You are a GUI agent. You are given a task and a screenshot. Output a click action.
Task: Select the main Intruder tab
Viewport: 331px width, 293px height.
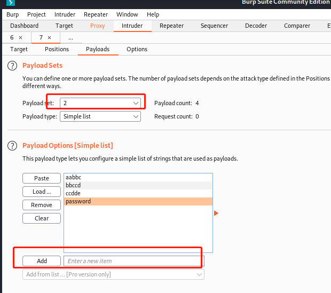pos(132,26)
